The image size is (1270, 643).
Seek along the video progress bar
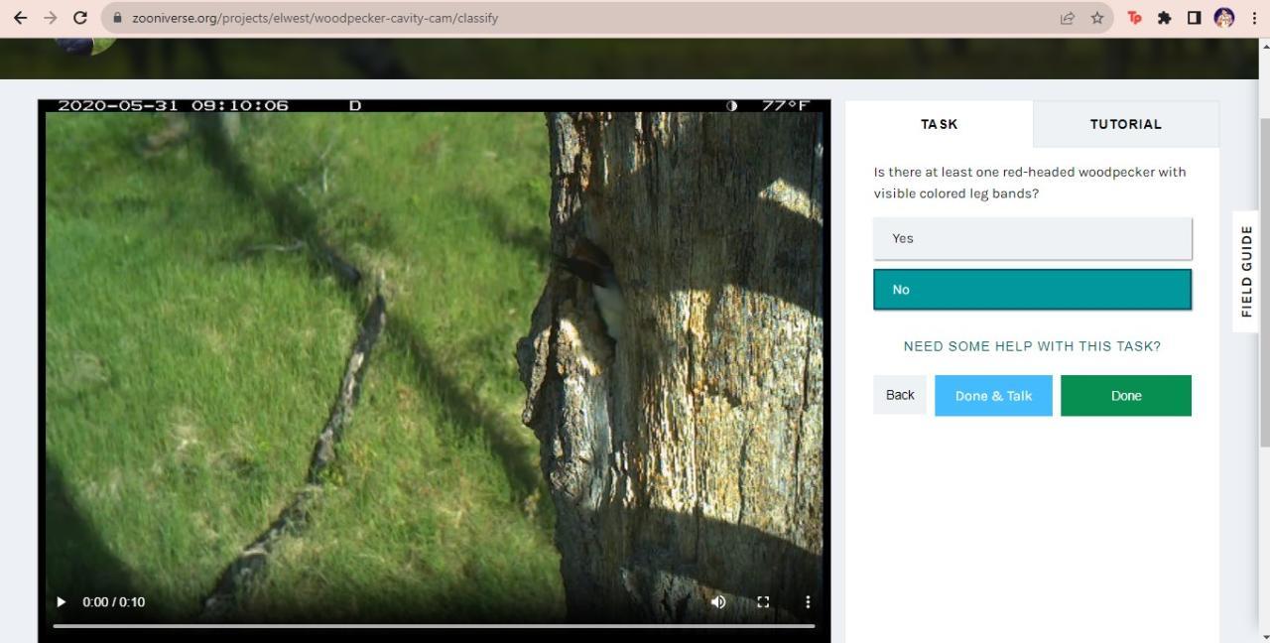[434, 626]
